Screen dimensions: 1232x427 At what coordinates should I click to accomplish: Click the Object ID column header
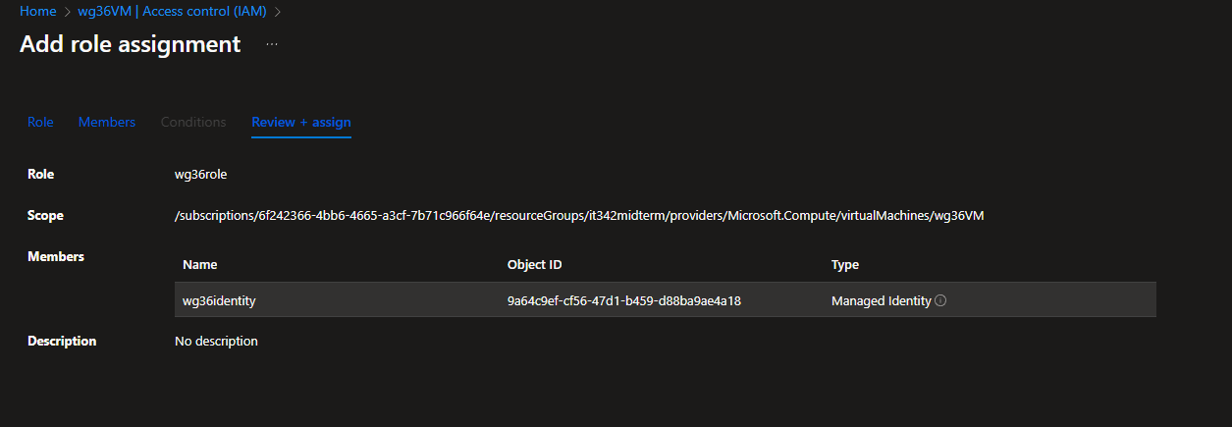pyautogui.click(x=534, y=265)
